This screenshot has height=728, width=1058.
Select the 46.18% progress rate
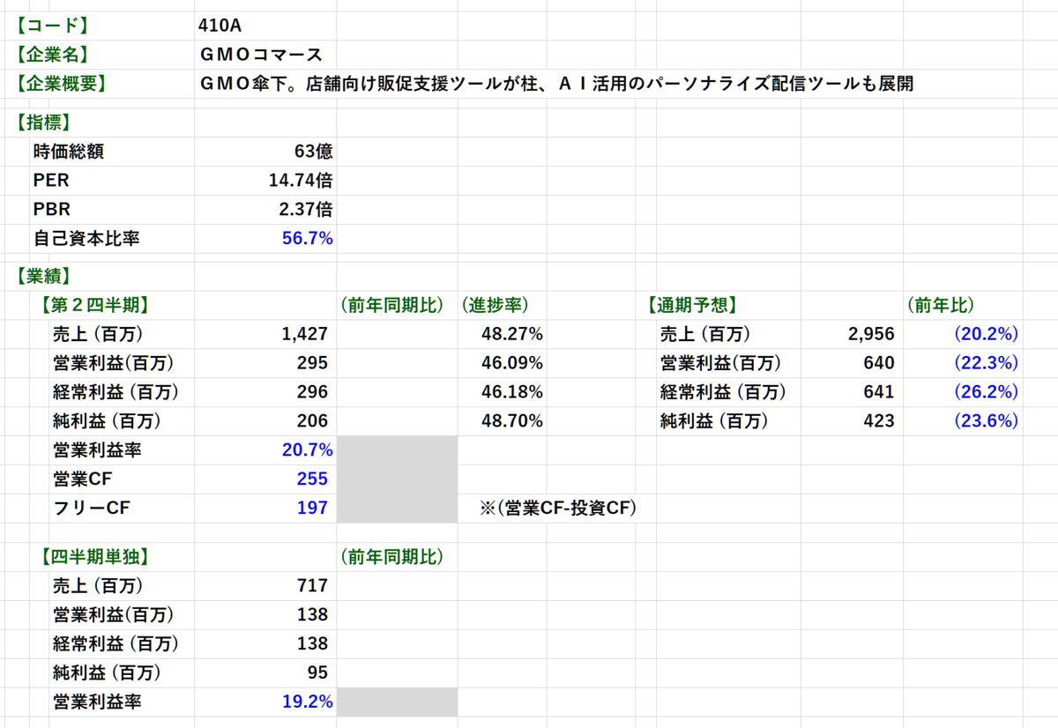[x=512, y=392]
